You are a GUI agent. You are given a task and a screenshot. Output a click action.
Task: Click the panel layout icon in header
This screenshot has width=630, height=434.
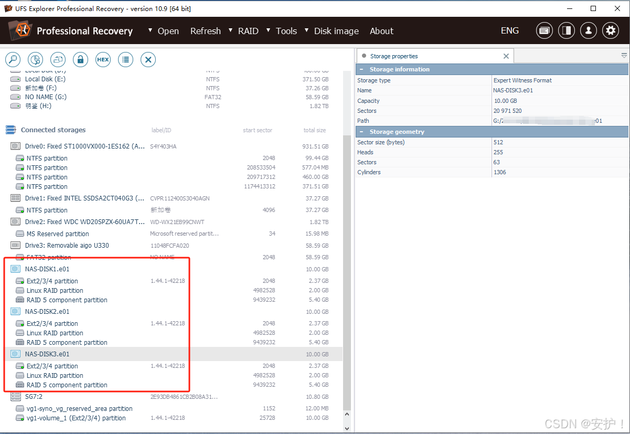[566, 30]
